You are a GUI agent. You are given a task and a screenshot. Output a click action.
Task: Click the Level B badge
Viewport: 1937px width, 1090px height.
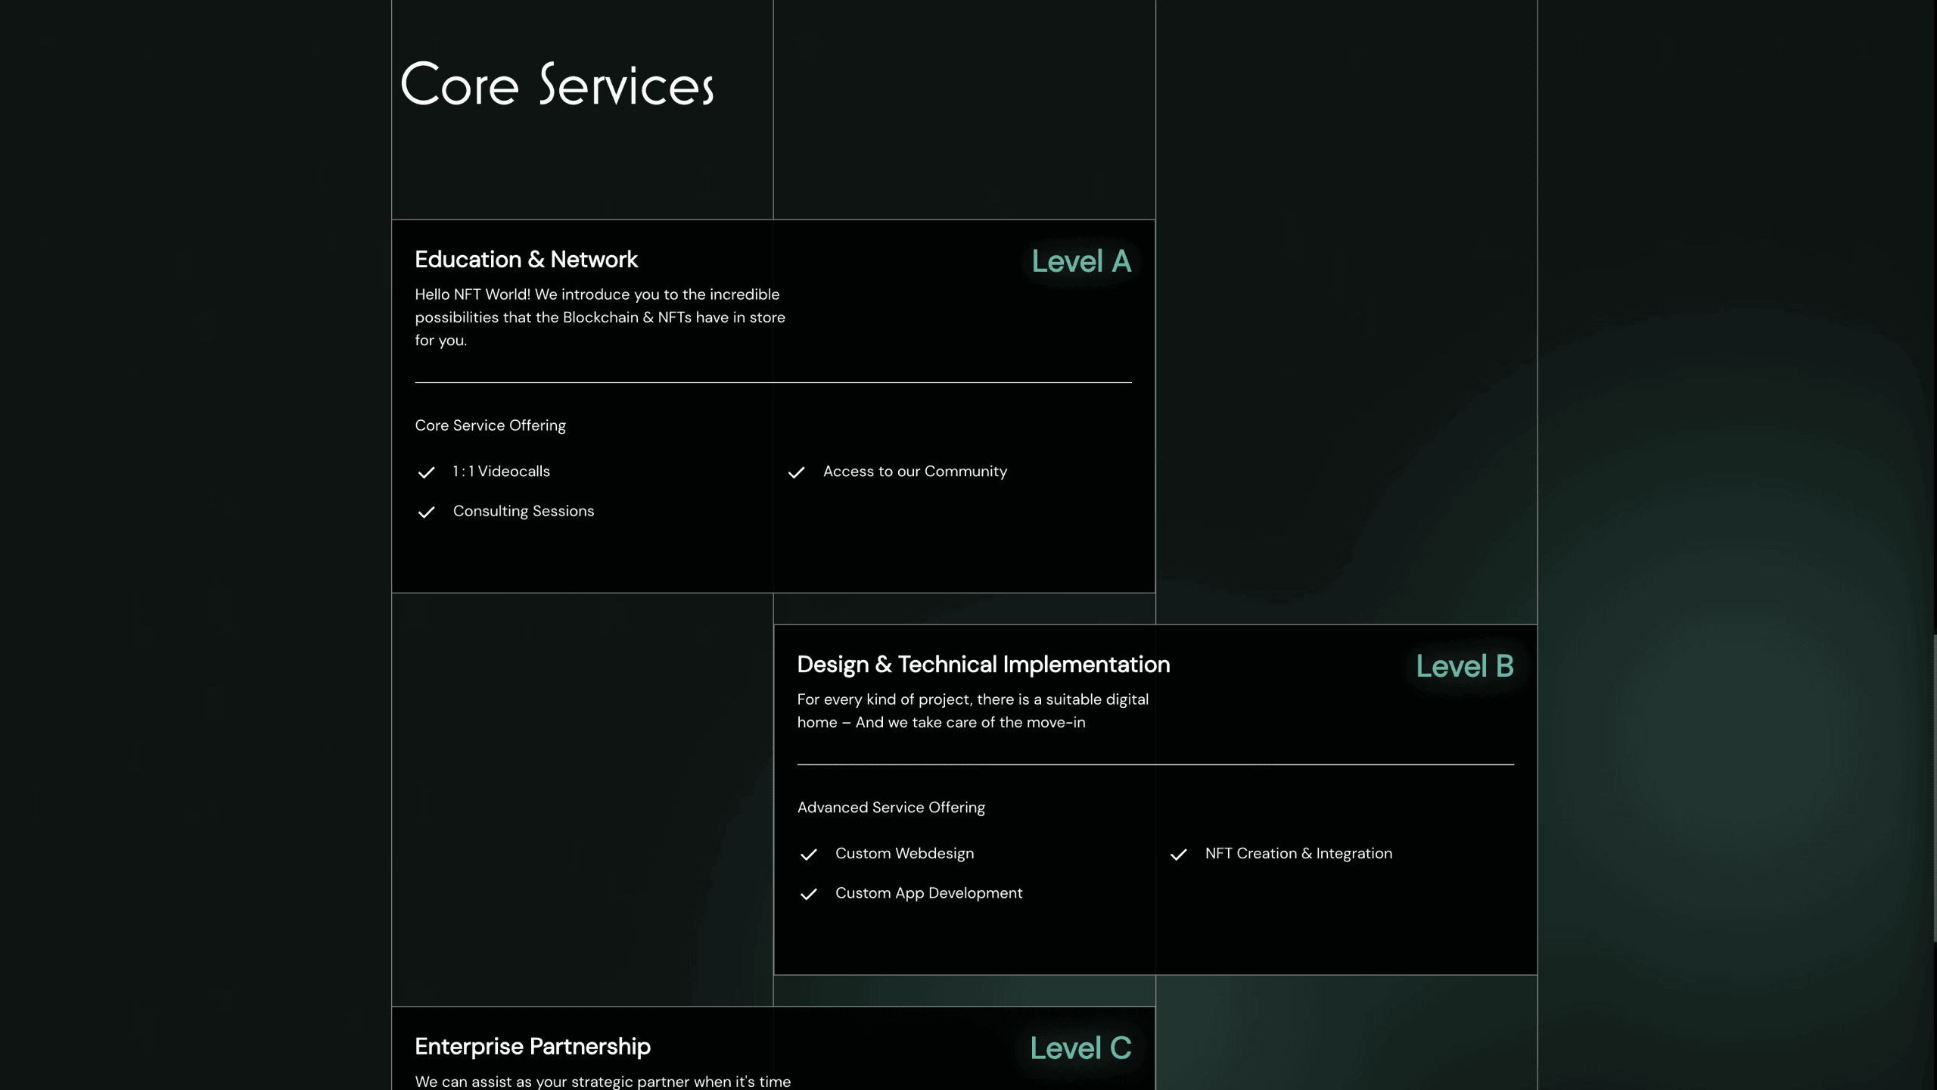(x=1464, y=667)
